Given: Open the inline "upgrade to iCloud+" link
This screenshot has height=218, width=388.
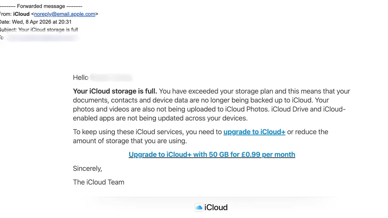Looking at the screenshot, I should [254, 132].
